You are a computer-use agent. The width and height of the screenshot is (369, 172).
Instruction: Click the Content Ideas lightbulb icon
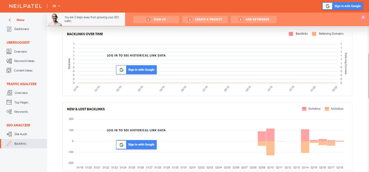click(9, 71)
